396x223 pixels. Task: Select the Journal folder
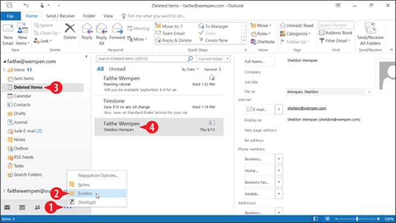pyautogui.click(x=17, y=122)
